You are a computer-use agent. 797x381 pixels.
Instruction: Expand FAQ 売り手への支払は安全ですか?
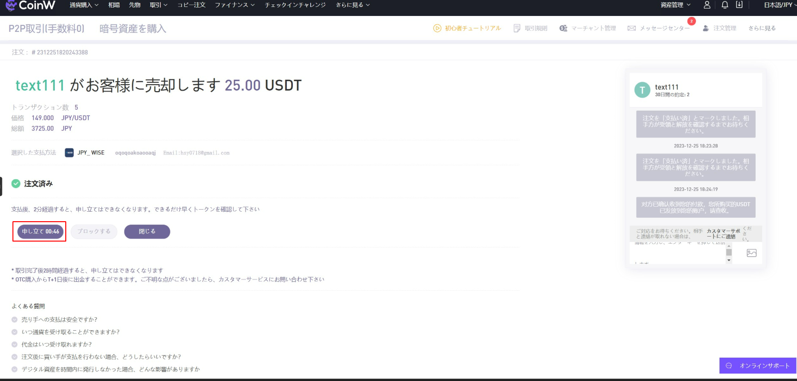tap(54, 320)
